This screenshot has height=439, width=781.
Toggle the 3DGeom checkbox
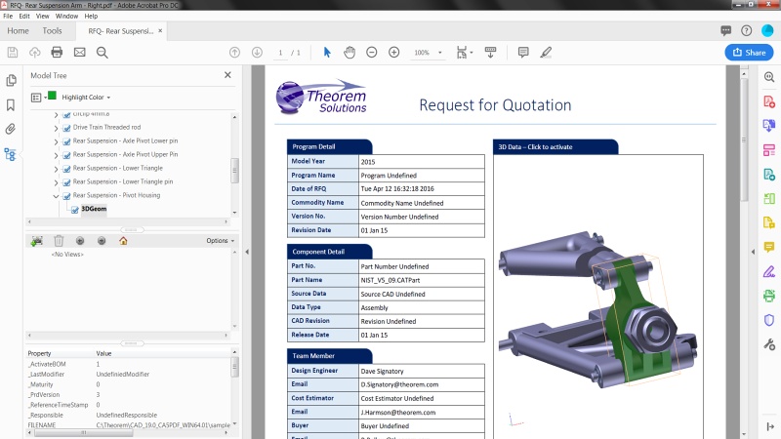pyautogui.click(x=75, y=210)
